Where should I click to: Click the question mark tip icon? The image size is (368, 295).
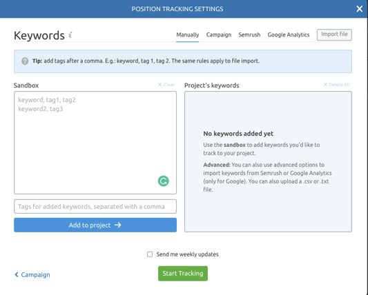[x=25, y=61]
